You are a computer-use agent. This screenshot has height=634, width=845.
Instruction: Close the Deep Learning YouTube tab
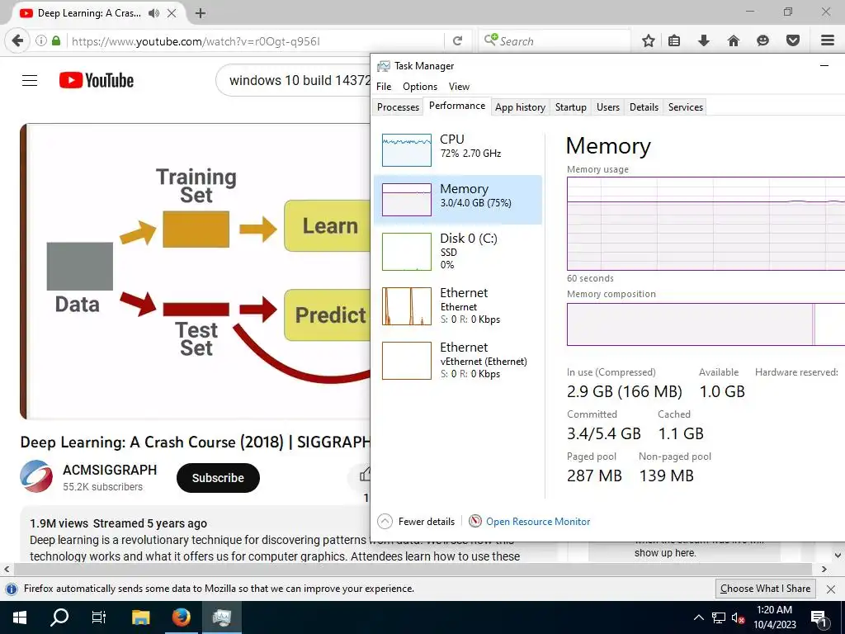pos(172,13)
